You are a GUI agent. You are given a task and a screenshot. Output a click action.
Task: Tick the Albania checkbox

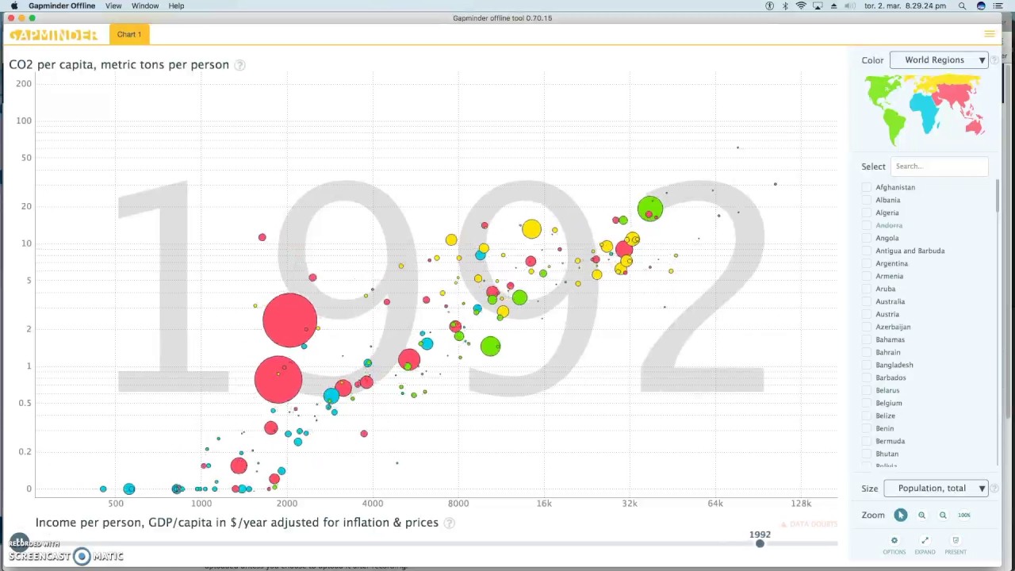[x=867, y=200]
